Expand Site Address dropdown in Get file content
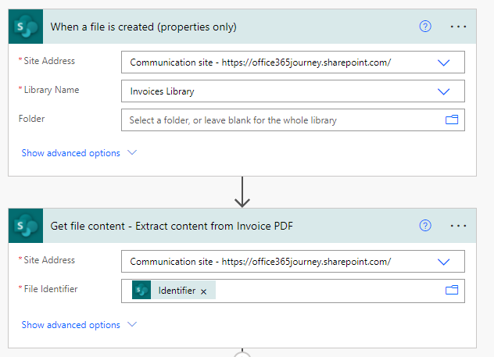Viewport: 494px width, 357px height. [444, 262]
